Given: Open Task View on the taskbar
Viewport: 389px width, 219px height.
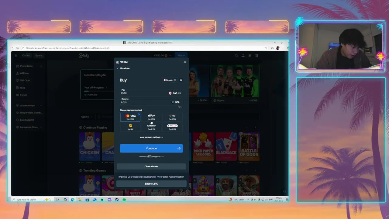Looking at the screenshot, I should [57, 200].
